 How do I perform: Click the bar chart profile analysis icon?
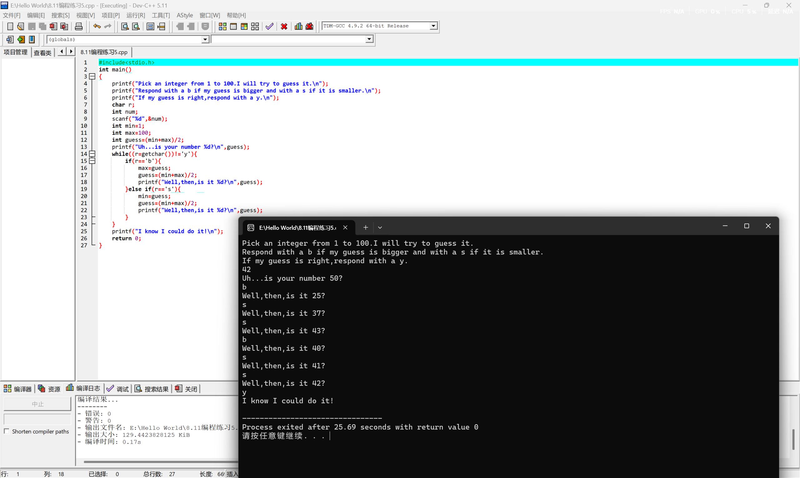(298, 26)
